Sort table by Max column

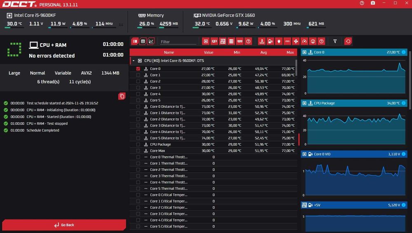290,52
